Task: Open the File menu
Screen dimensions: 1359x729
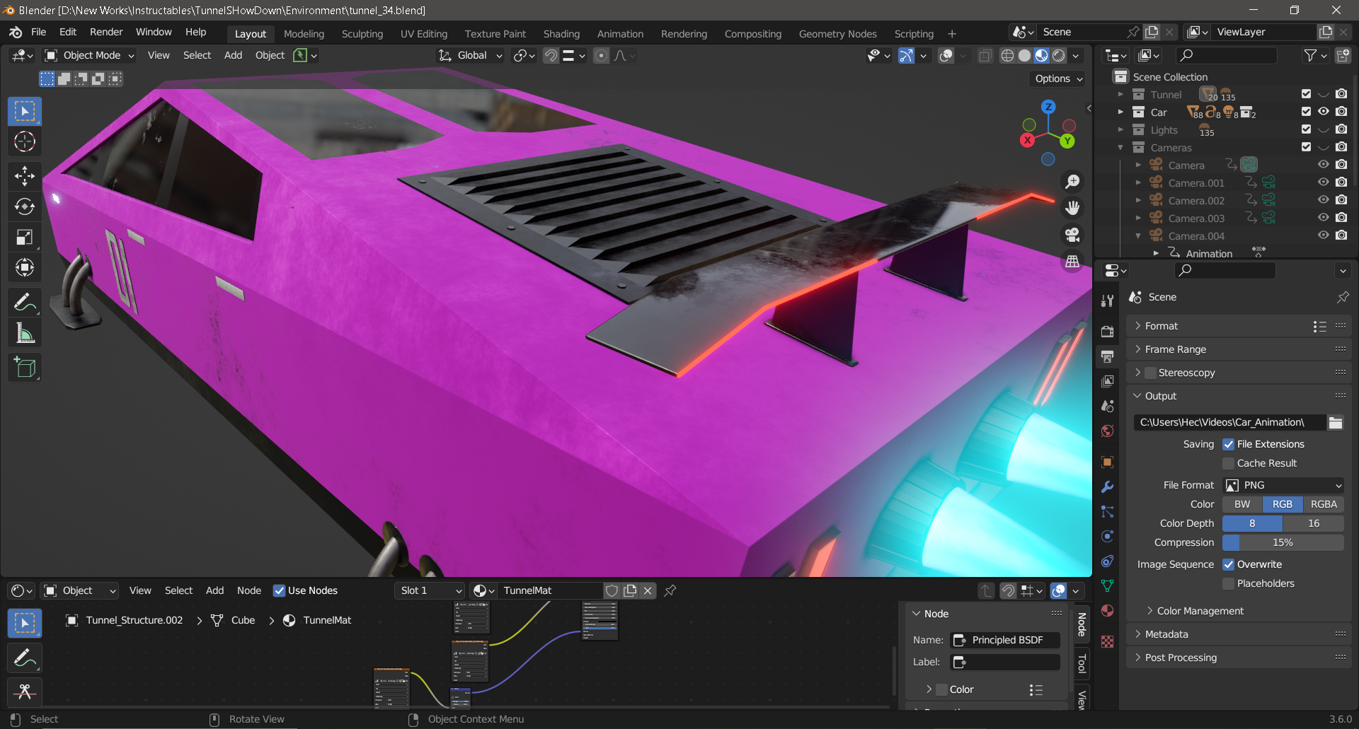Action: click(x=39, y=32)
